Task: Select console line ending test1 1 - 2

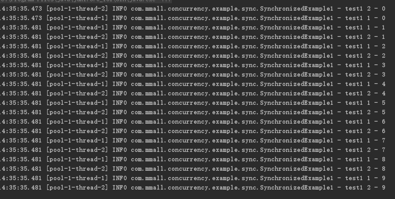Action: pos(193,46)
